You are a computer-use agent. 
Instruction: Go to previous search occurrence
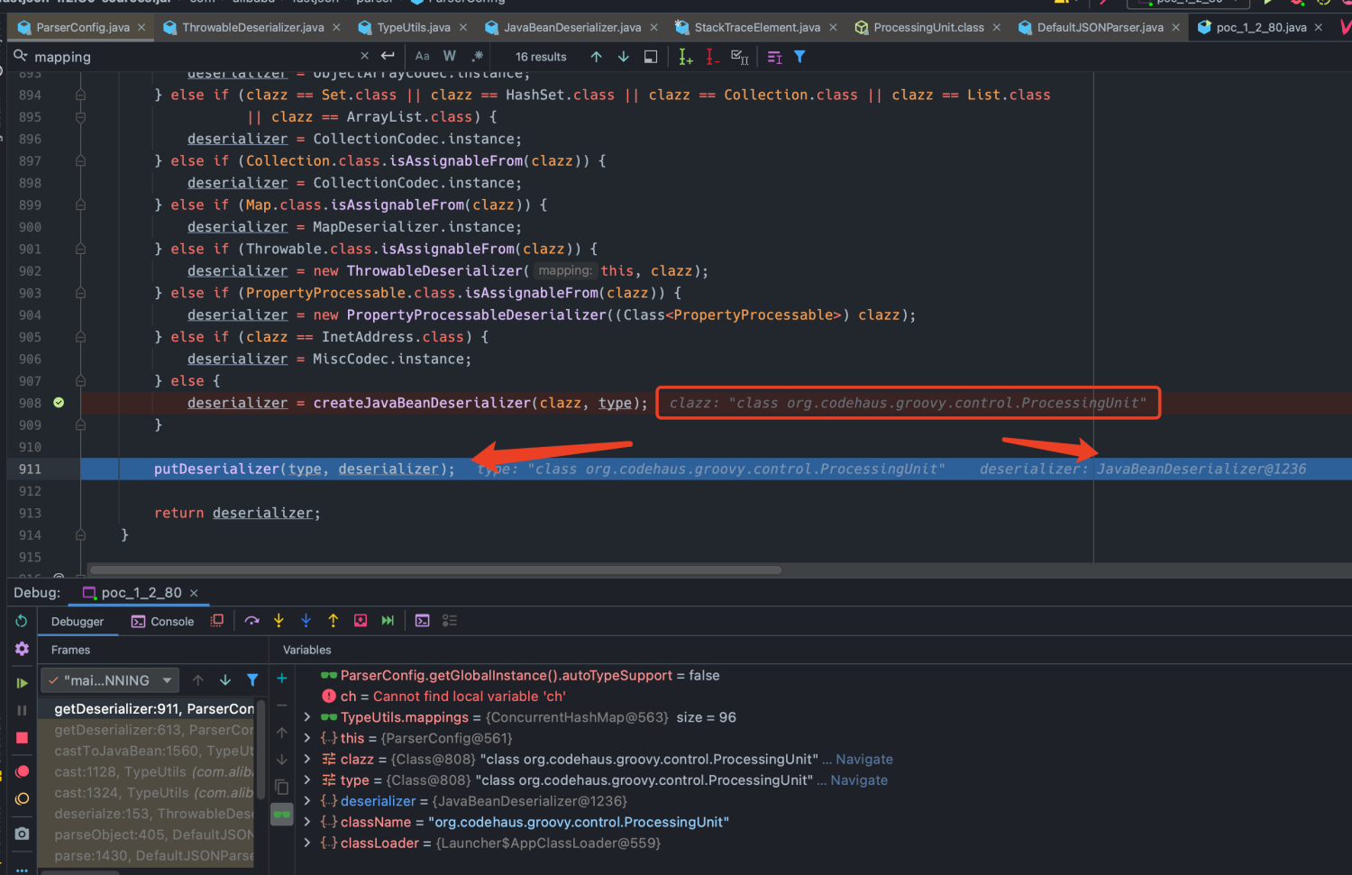[x=596, y=57]
